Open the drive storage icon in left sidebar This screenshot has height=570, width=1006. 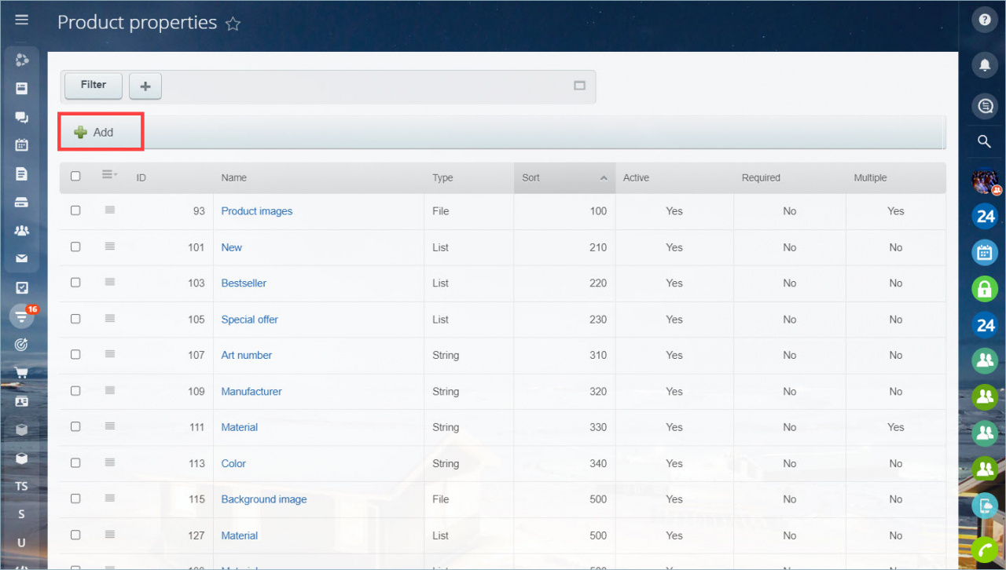coord(22,202)
